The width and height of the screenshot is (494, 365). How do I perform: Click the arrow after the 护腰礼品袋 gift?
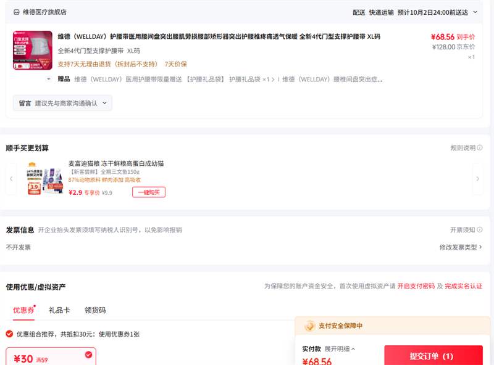click(274, 79)
